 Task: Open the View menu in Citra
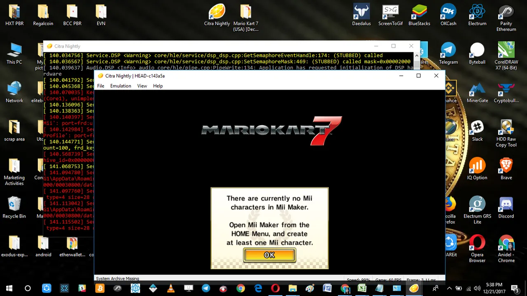[x=142, y=86]
